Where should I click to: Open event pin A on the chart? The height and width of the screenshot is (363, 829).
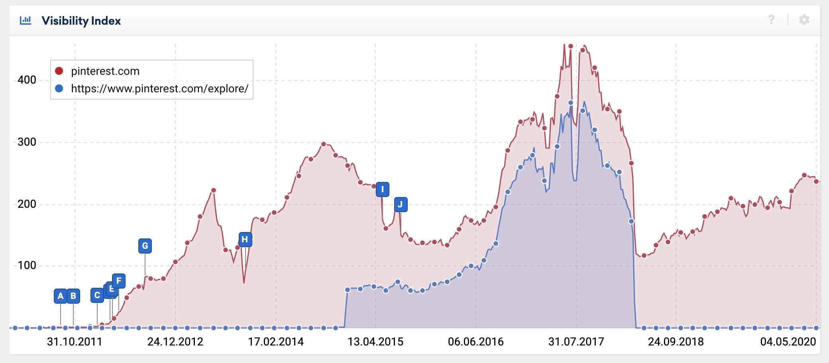tap(60, 296)
